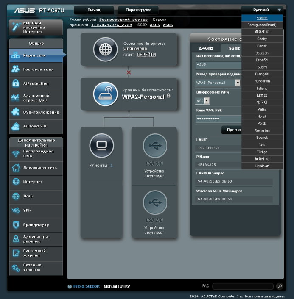Click the WPA-PSK key password field

(218, 119)
